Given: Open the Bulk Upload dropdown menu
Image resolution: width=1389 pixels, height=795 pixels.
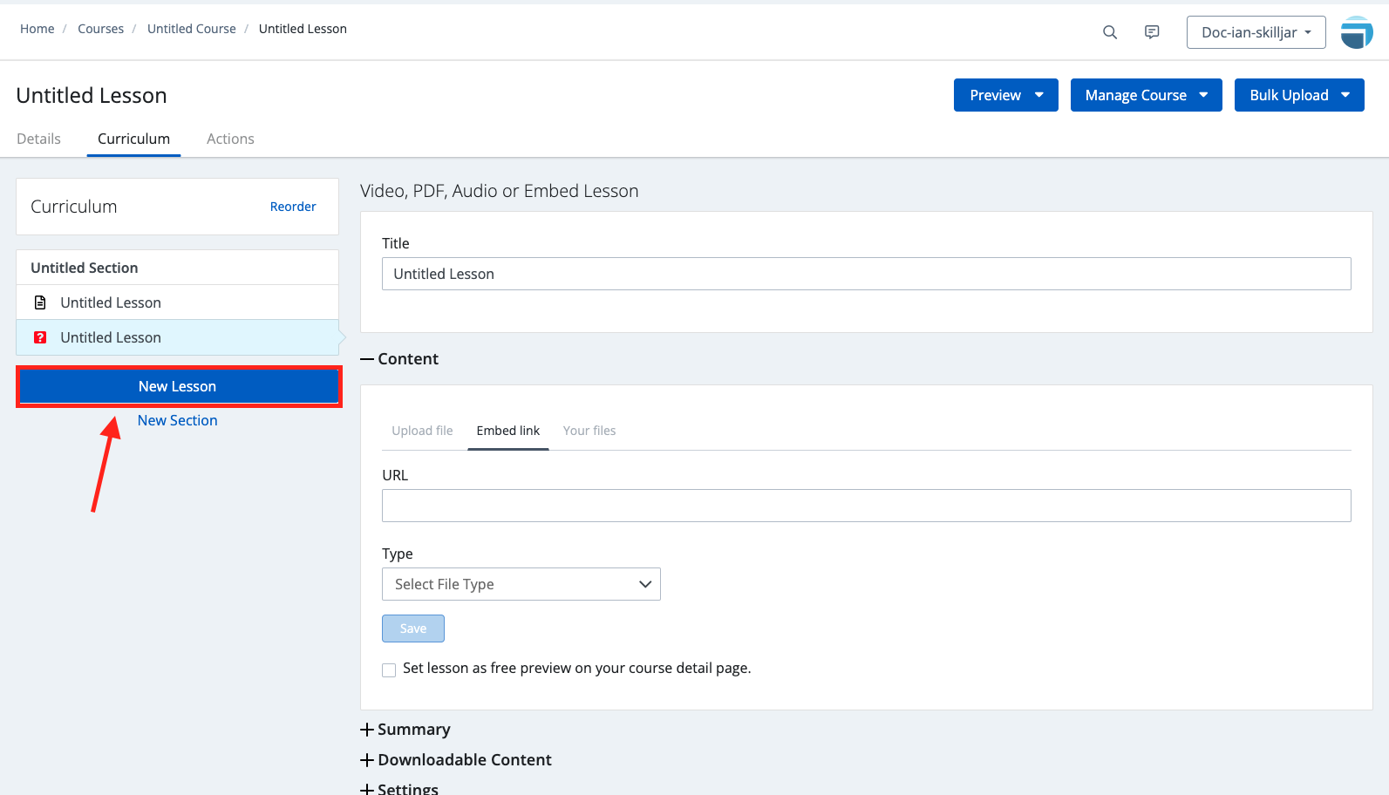Looking at the screenshot, I should pyautogui.click(x=1298, y=95).
